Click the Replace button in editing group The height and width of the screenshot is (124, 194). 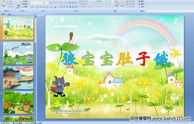[141, 4]
